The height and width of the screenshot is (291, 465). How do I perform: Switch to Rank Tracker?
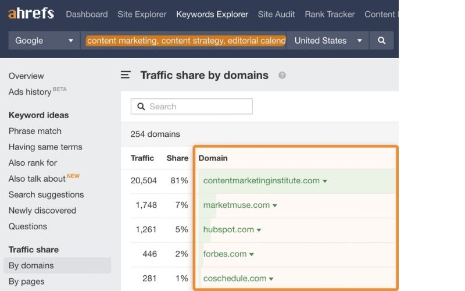(330, 14)
